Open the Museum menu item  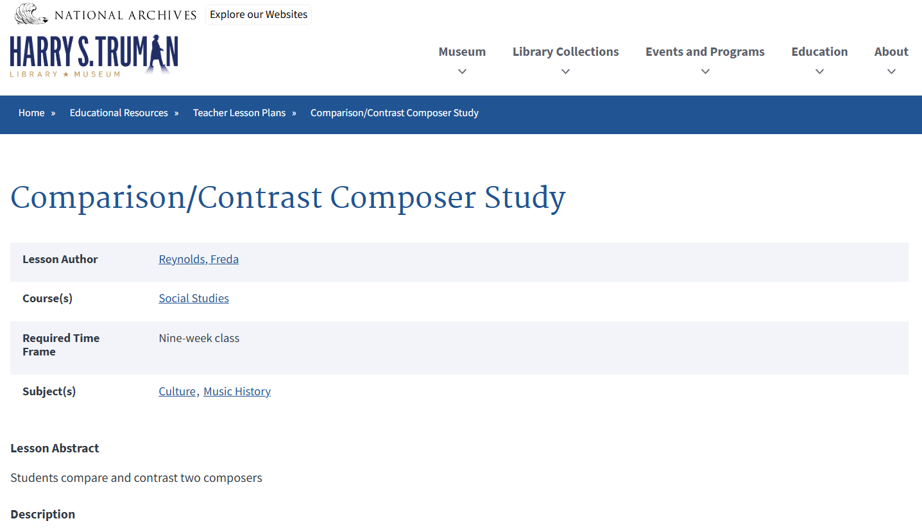coord(462,51)
